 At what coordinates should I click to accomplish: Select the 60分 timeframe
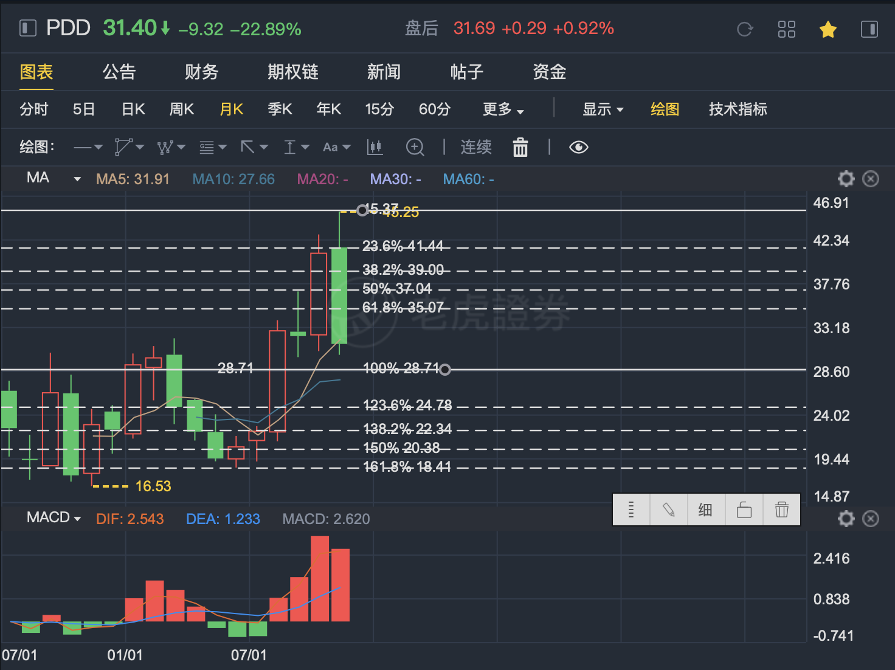(x=435, y=109)
